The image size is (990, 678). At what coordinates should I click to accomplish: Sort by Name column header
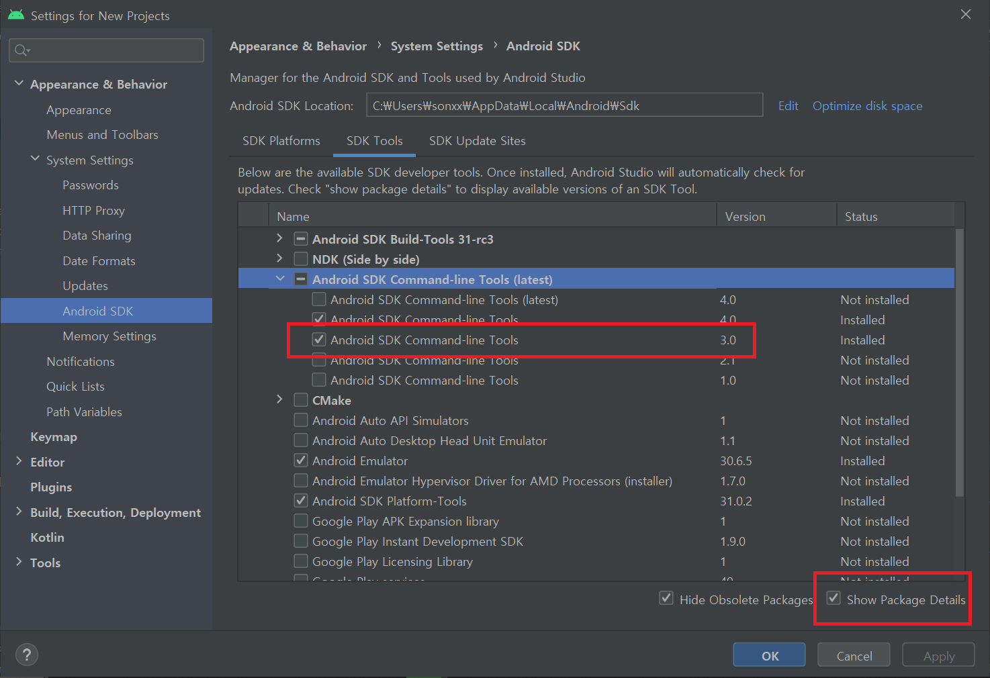[x=492, y=216]
